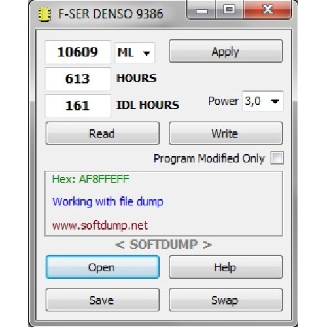Click the HOURS field showing 613
The width and height of the screenshot is (327, 327).
[78, 79]
